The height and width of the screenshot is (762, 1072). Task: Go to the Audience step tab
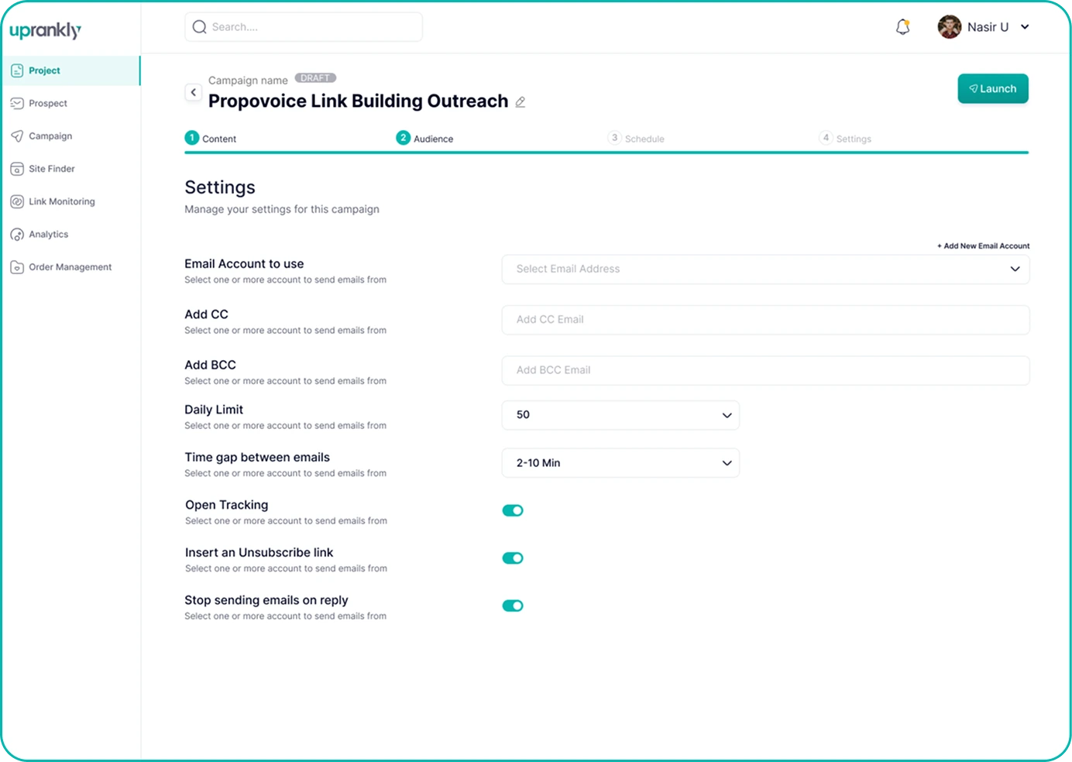click(424, 139)
